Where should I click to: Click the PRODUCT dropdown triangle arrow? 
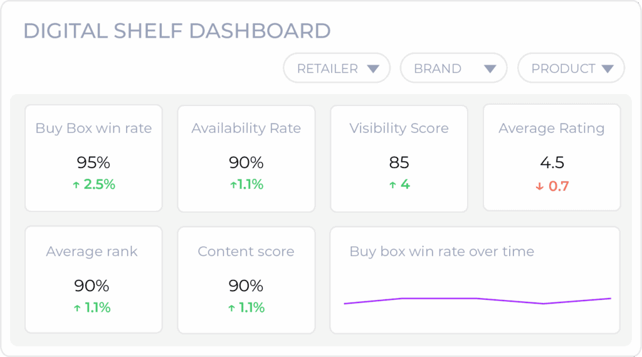[608, 69]
